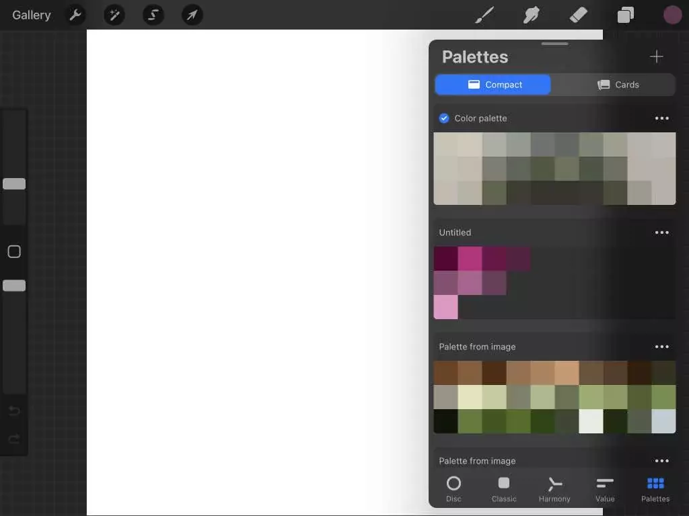The width and height of the screenshot is (689, 516).
Task: Tap the brush size slider handle
Action: tap(14, 184)
